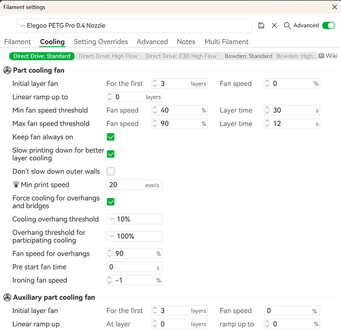Switch to the Setting Overrides tab

click(101, 42)
